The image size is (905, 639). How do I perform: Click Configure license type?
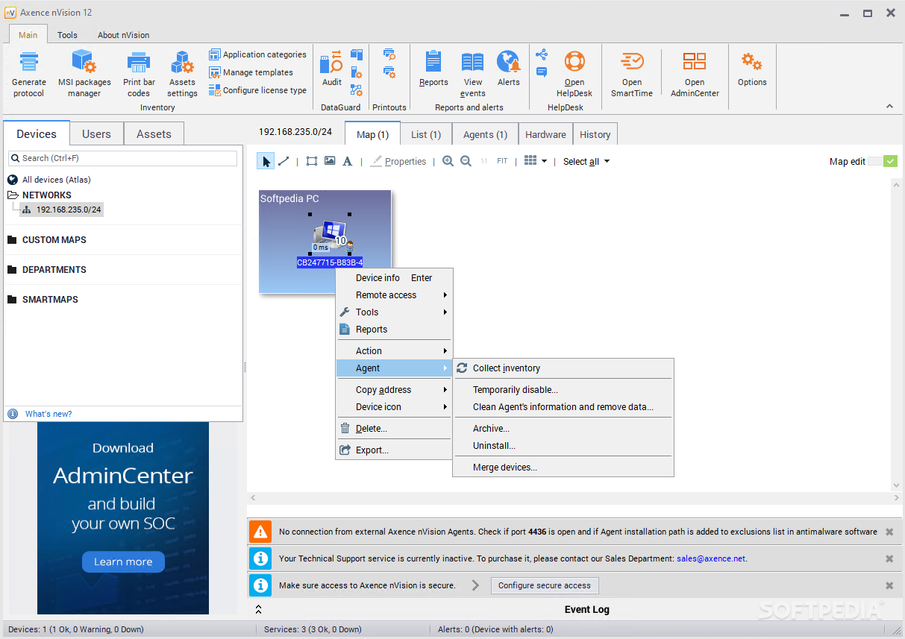[257, 90]
